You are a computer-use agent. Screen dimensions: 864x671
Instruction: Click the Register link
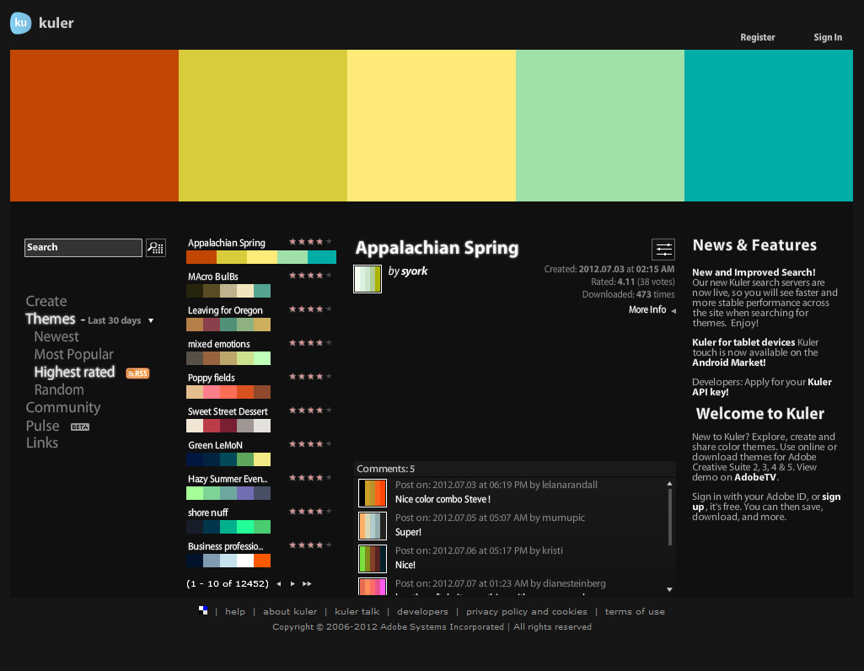click(x=758, y=37)
